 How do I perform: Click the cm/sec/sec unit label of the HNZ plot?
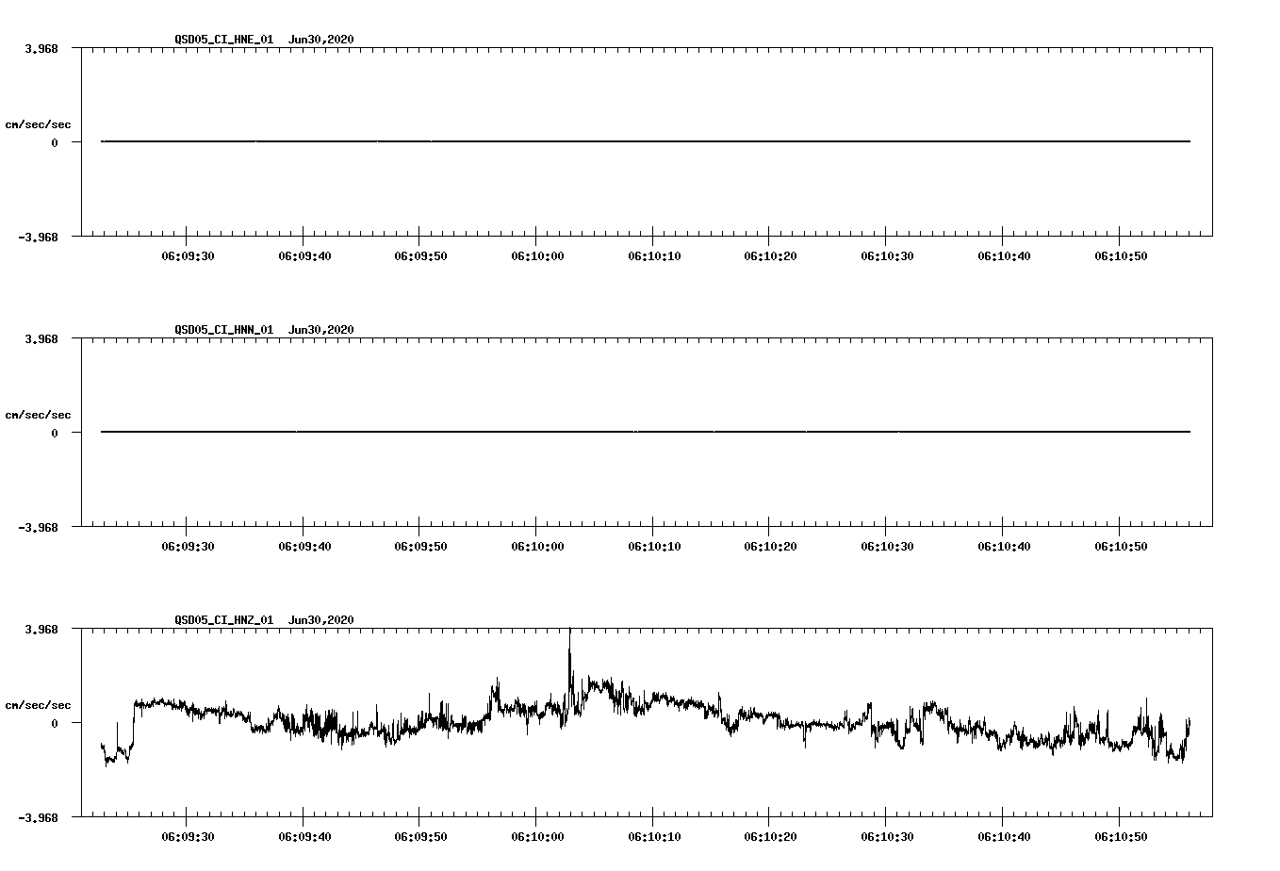point(38,705)
